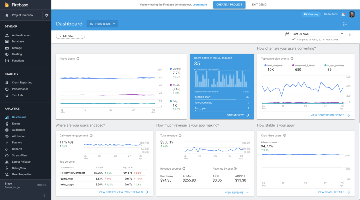Open the Functions section
360x200 pixels.
[18, 61]
